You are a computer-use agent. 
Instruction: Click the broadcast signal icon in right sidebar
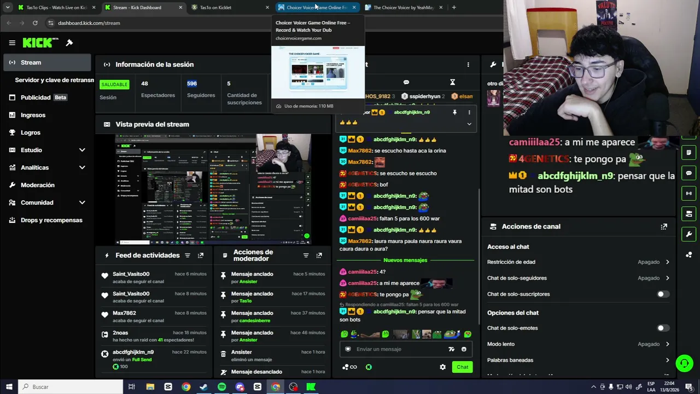coord(689,193)
